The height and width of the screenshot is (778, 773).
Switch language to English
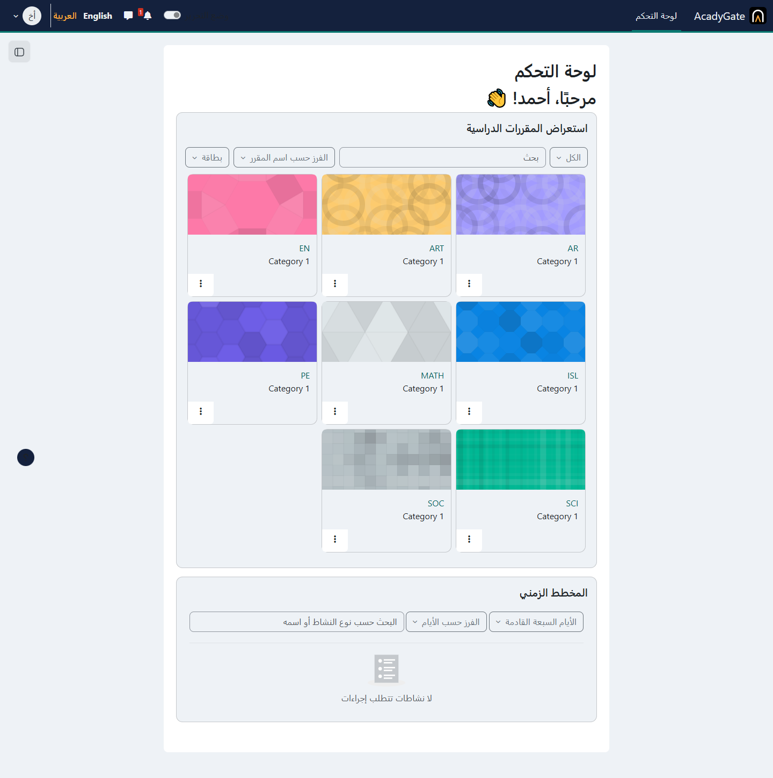[98, 16]
